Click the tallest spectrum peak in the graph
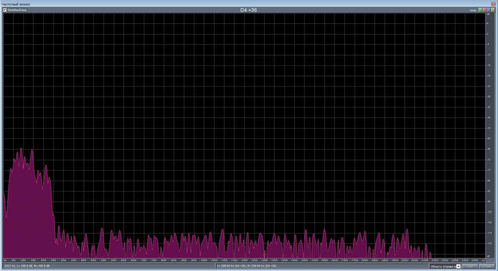 [21, 149]
